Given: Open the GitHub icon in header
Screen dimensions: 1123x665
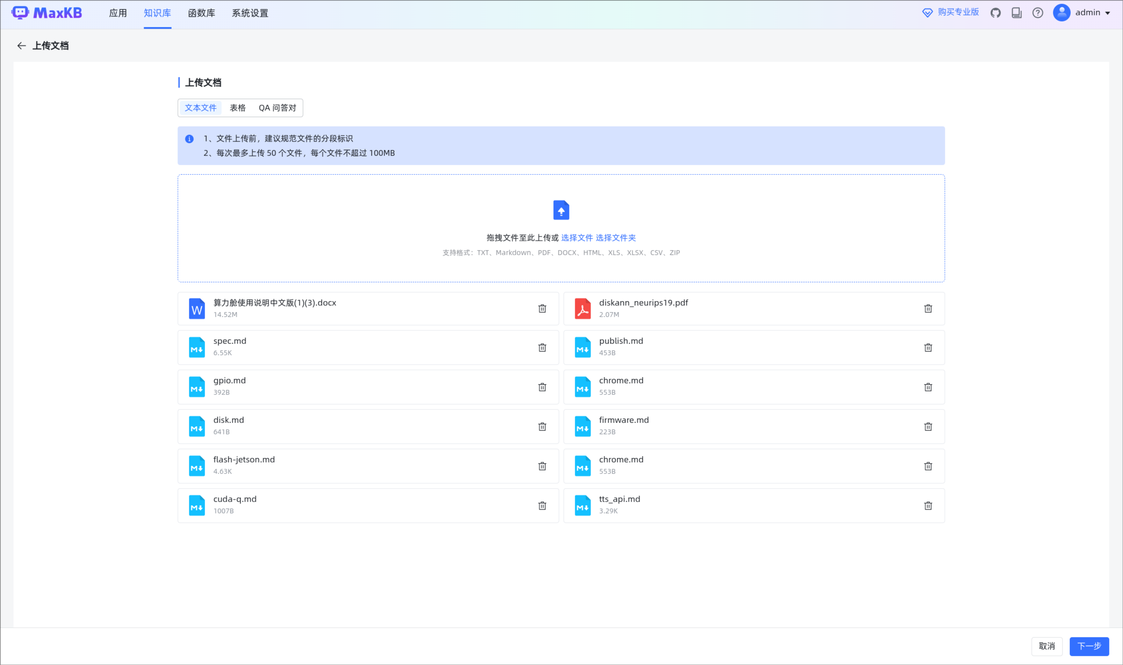Looking at the screenshot, I should pos(995,13).
